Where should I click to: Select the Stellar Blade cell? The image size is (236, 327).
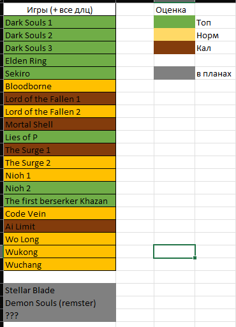point(60,290)
